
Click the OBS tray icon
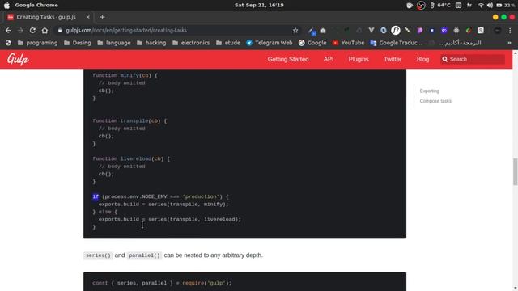click(x=421, y=6)
